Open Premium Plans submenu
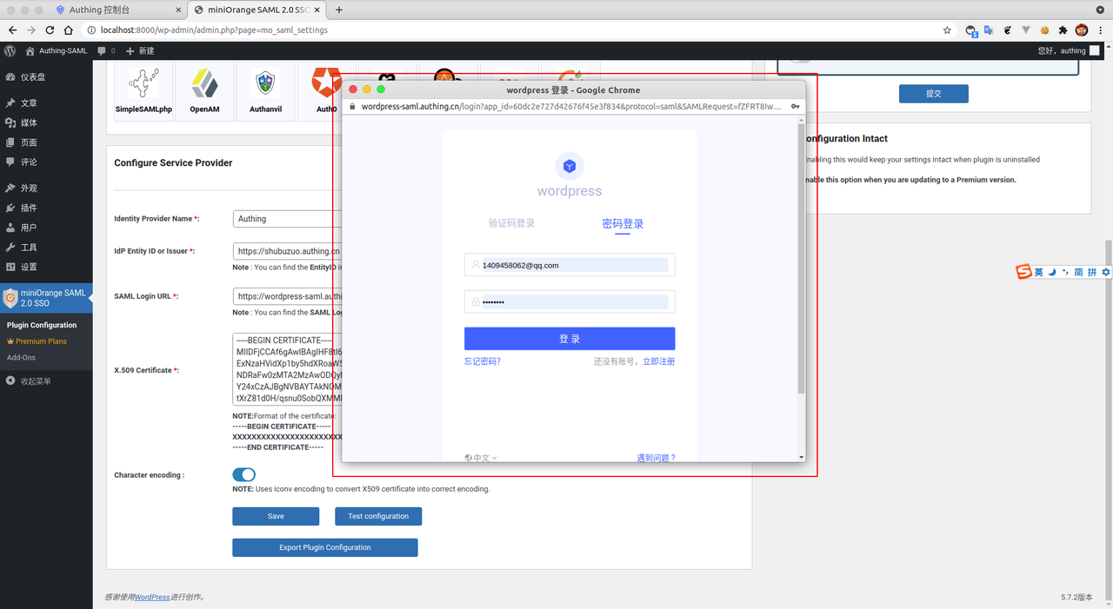1113x609 pixels. point(41,341)
